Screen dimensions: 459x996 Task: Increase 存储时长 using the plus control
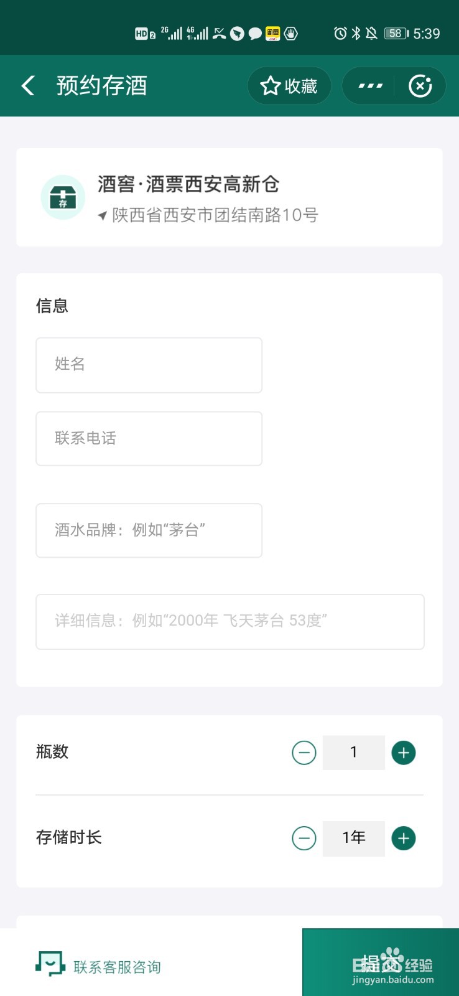[x=403, y=839]
